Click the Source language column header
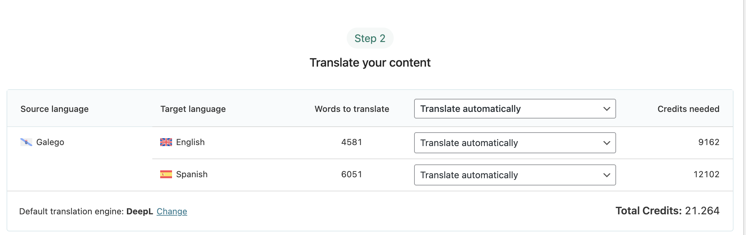The image size is (746, 235). point(55,109)
